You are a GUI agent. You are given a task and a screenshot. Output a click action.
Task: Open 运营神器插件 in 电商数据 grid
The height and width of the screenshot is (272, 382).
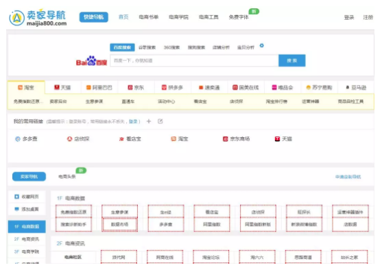350,212
